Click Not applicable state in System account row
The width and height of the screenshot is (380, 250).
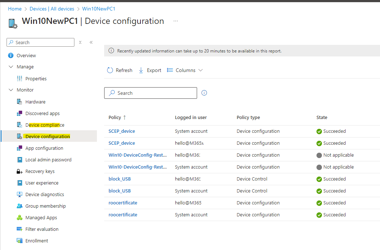click(x=335, y=167)
